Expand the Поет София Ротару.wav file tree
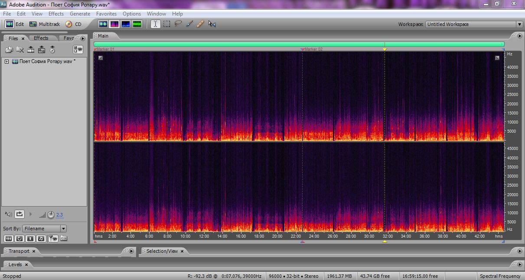525x280 pixels. 7,61
